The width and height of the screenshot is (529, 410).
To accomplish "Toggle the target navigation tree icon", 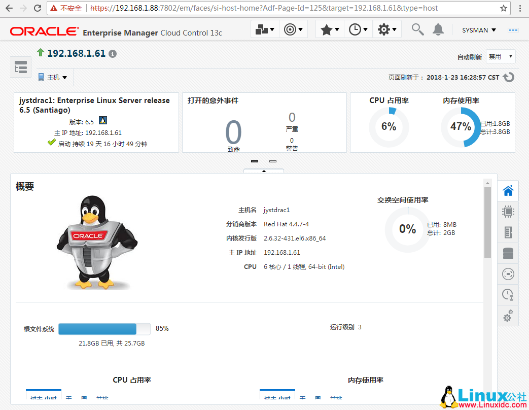I will 21,67.
